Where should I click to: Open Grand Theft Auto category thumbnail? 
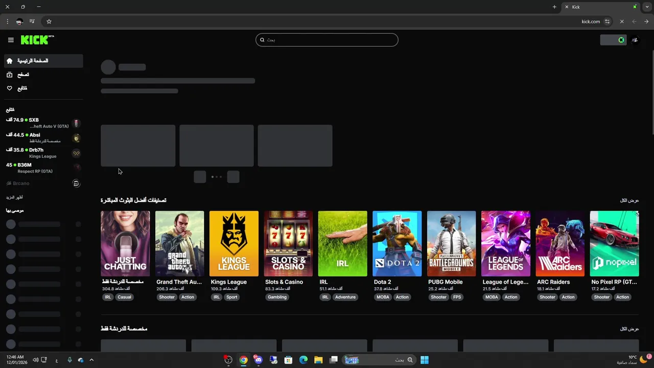pos(179,243)
